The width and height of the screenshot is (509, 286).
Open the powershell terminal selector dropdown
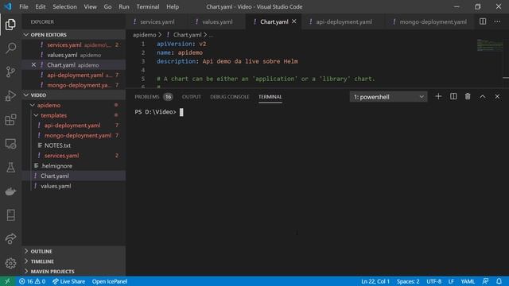[388, 97]
